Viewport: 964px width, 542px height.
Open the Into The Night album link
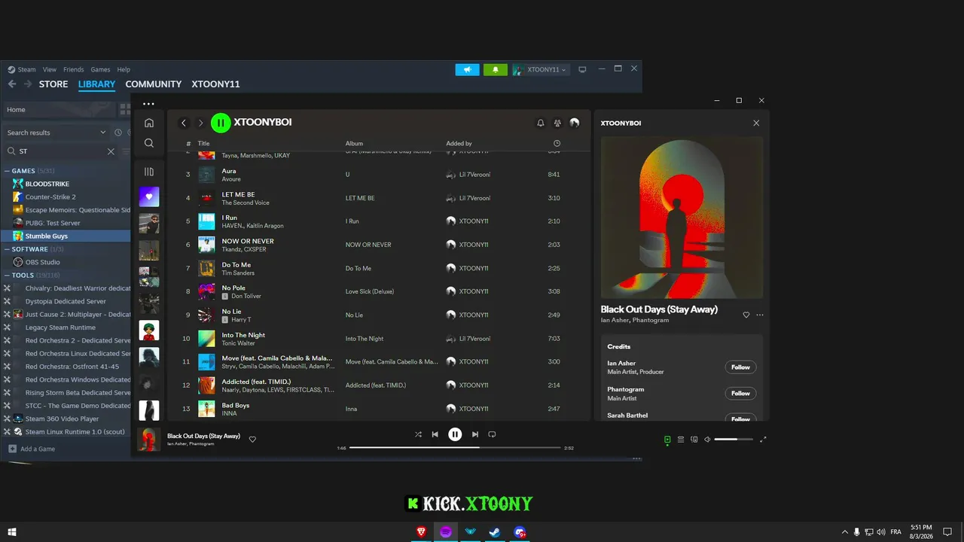365,339
